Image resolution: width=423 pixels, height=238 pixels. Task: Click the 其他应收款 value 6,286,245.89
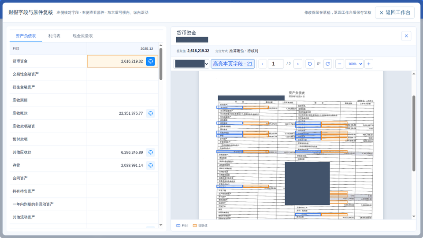(x=132, y=152)
